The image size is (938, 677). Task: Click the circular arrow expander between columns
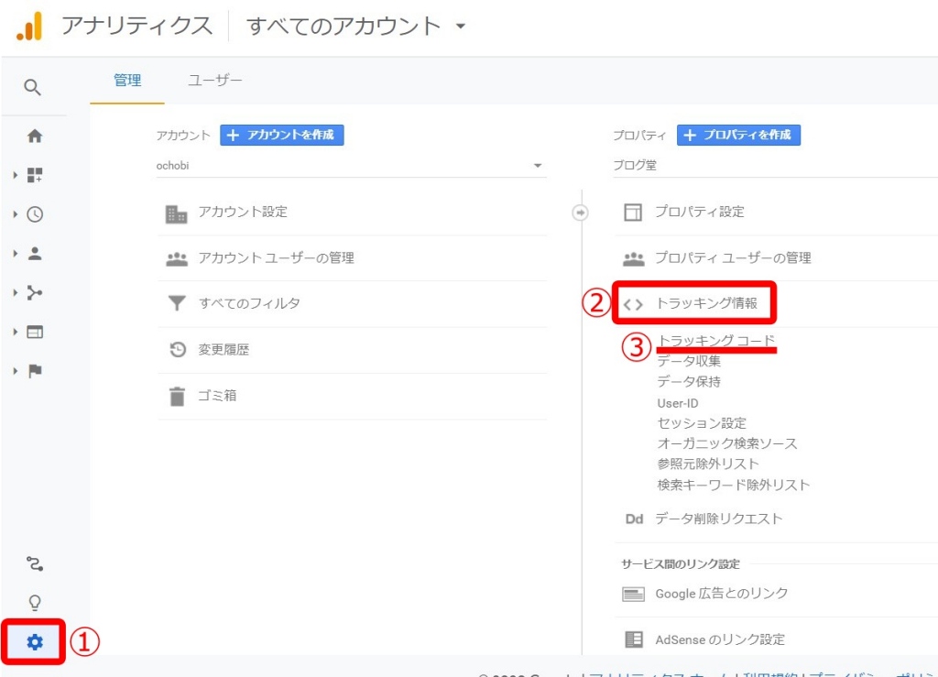click(581, 213)
